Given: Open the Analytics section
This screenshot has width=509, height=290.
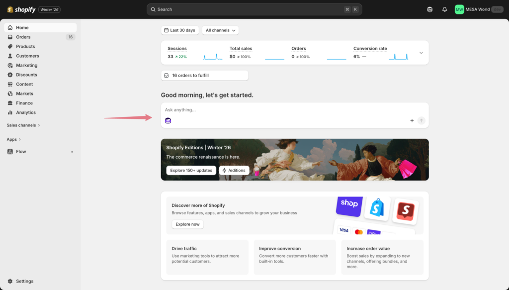Looking at the screenshot, I should tap(26, 112).
